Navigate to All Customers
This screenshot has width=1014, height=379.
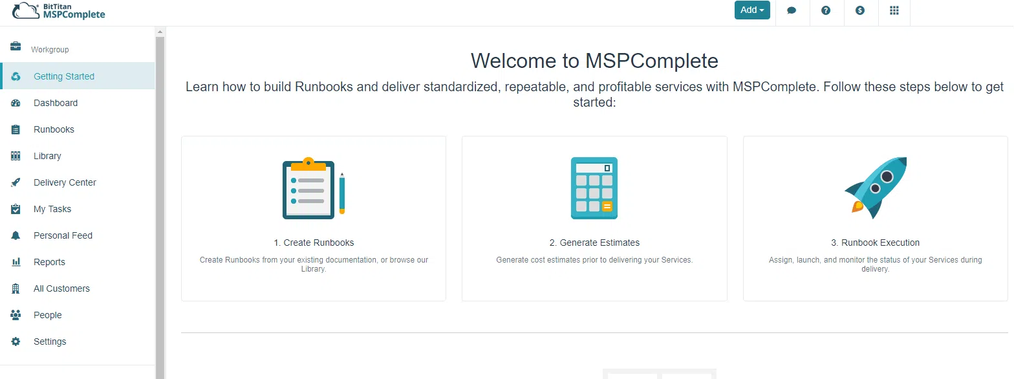click(61, 288)
